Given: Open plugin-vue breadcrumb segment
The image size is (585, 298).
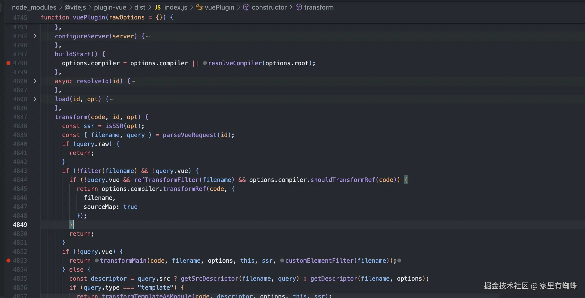Looking at the screenshot, I should click(x=110, y=7).
